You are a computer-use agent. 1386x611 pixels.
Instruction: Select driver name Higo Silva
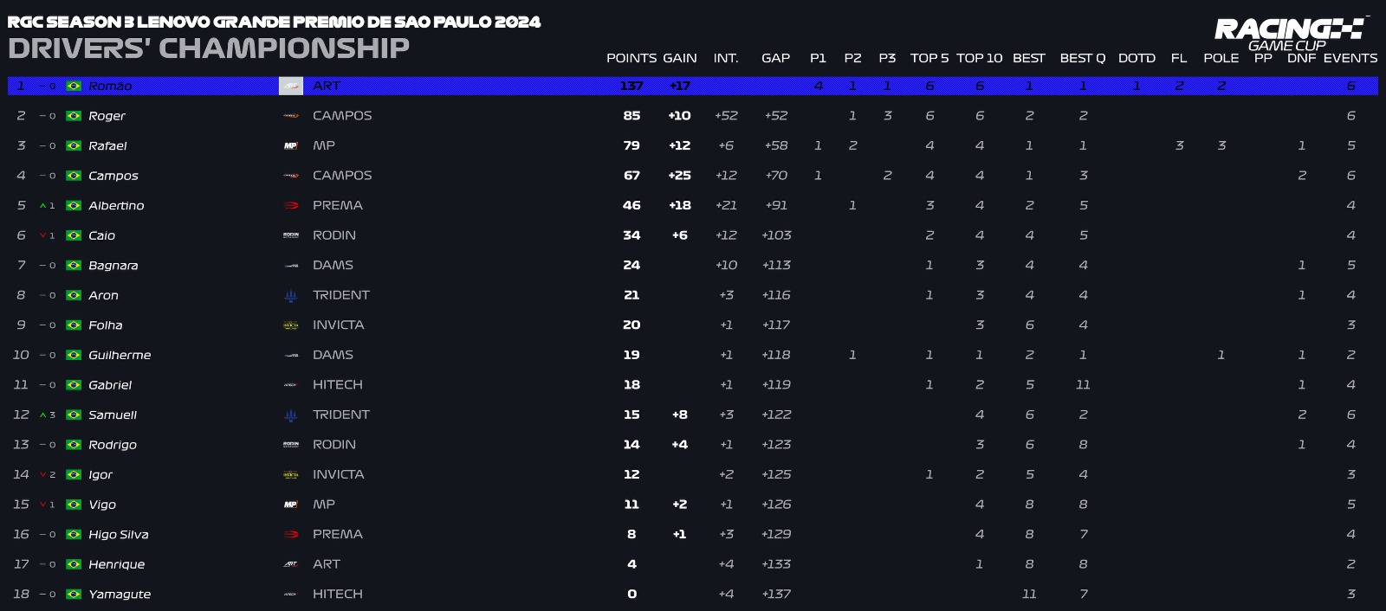tap(118, 535)
